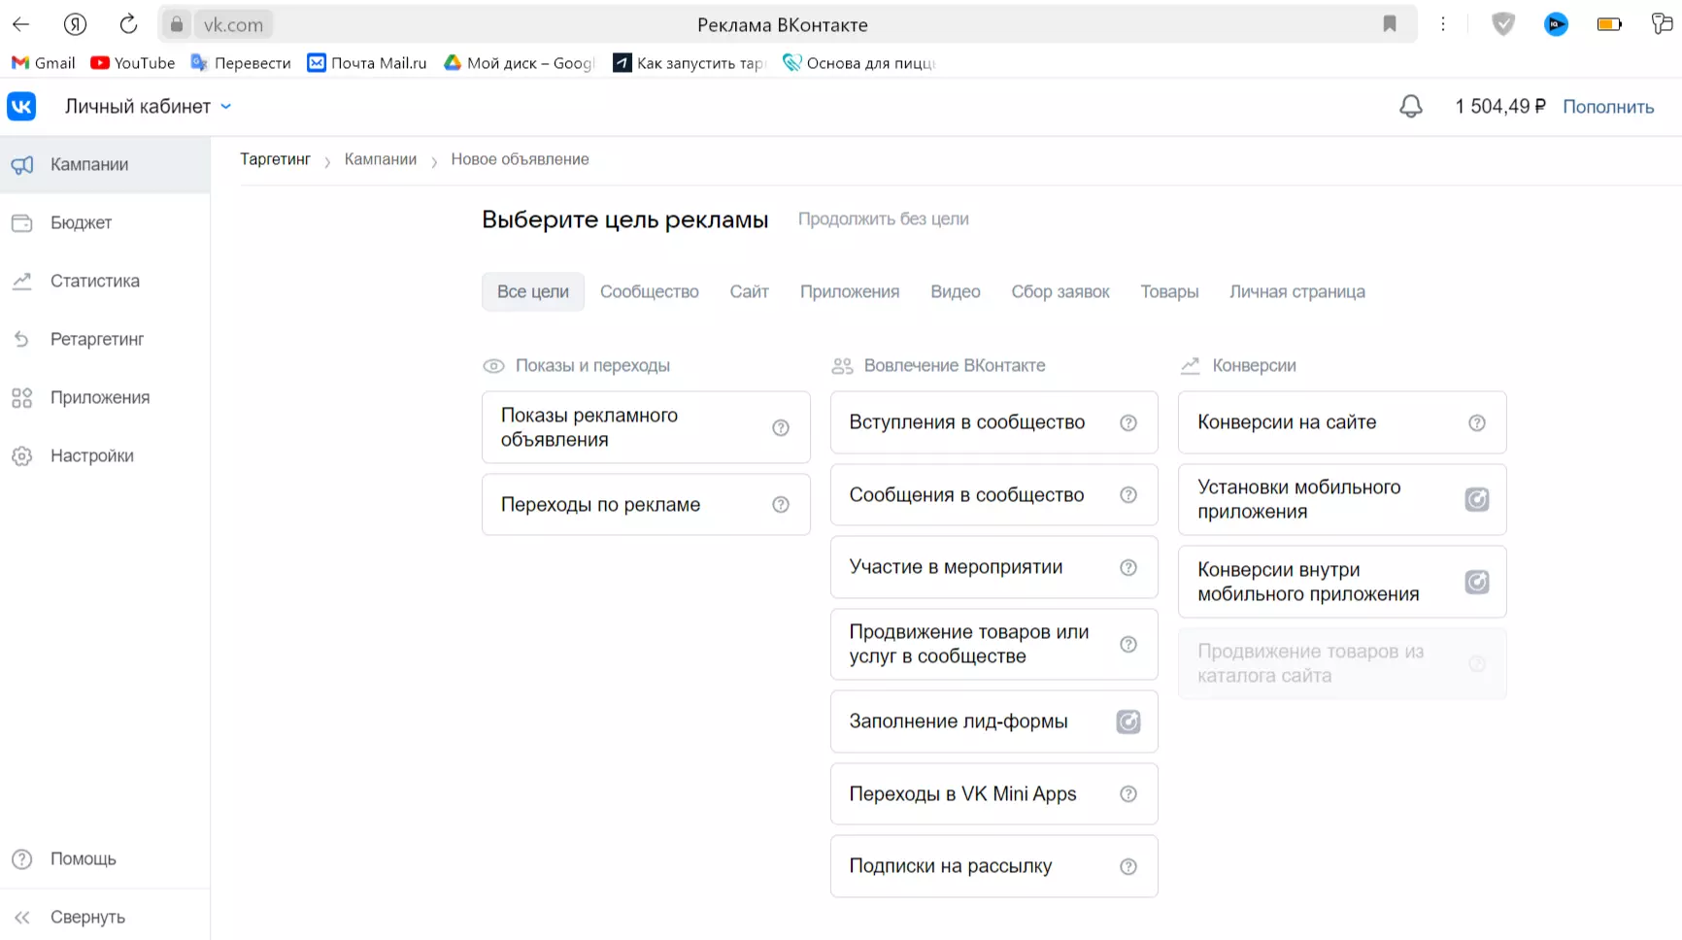Screen dimensions: 1682x940
Task: Click help icon for Вступления в сообщество
Action: (x=1127, y=422)
